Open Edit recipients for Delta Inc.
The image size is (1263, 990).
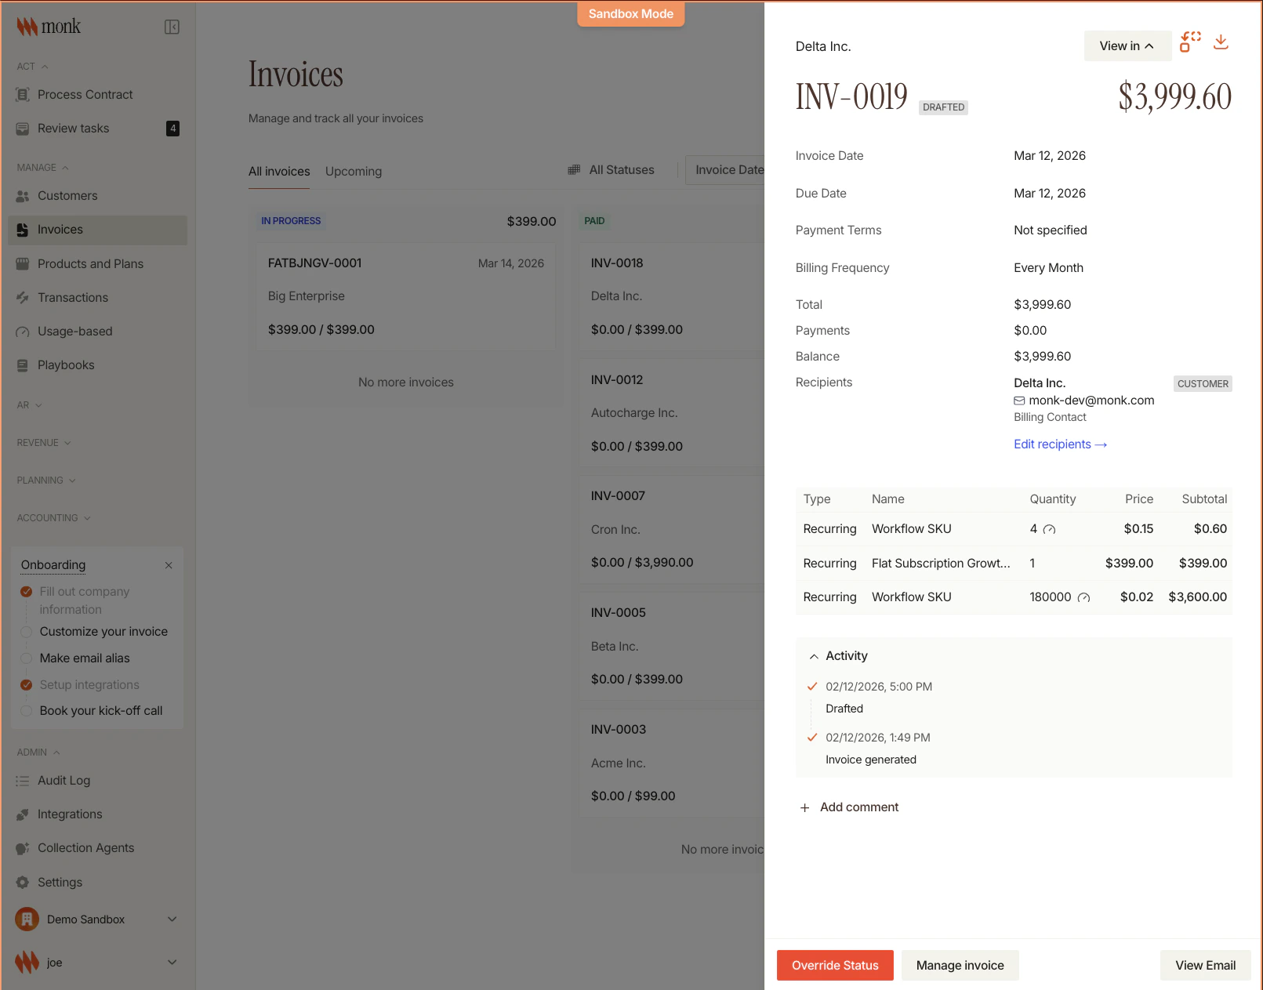[1059, 444]
